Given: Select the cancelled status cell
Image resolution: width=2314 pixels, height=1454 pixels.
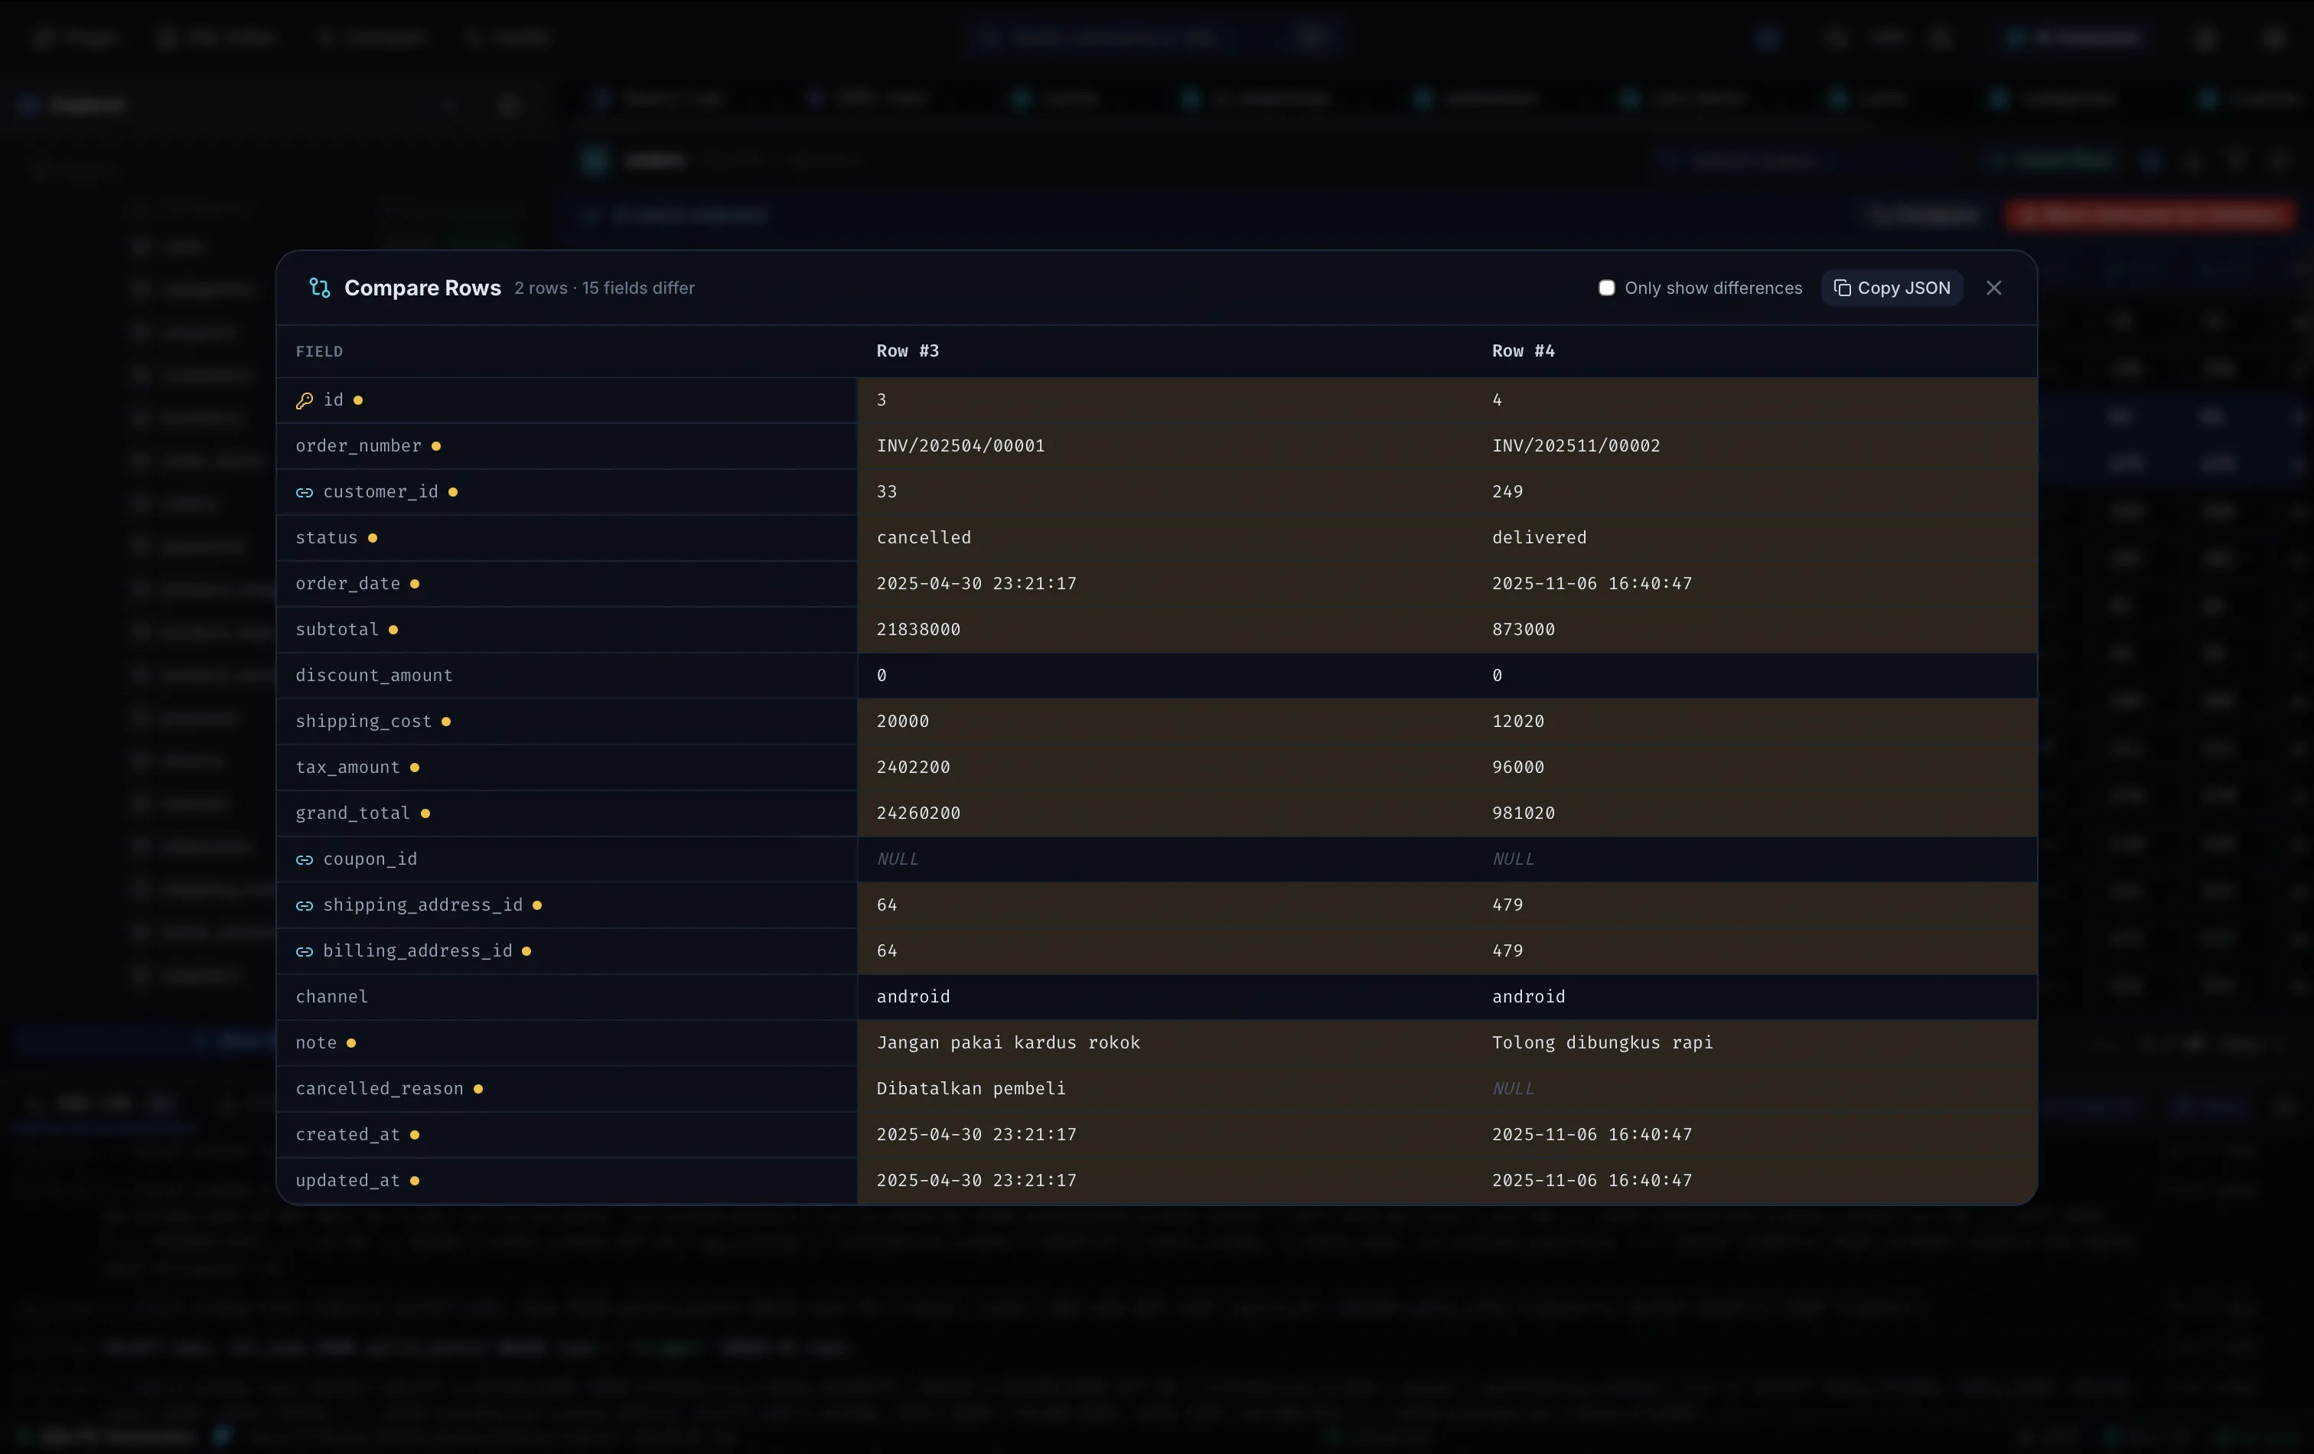Looking at the screenshot, I should click(x=1165, y=538).
